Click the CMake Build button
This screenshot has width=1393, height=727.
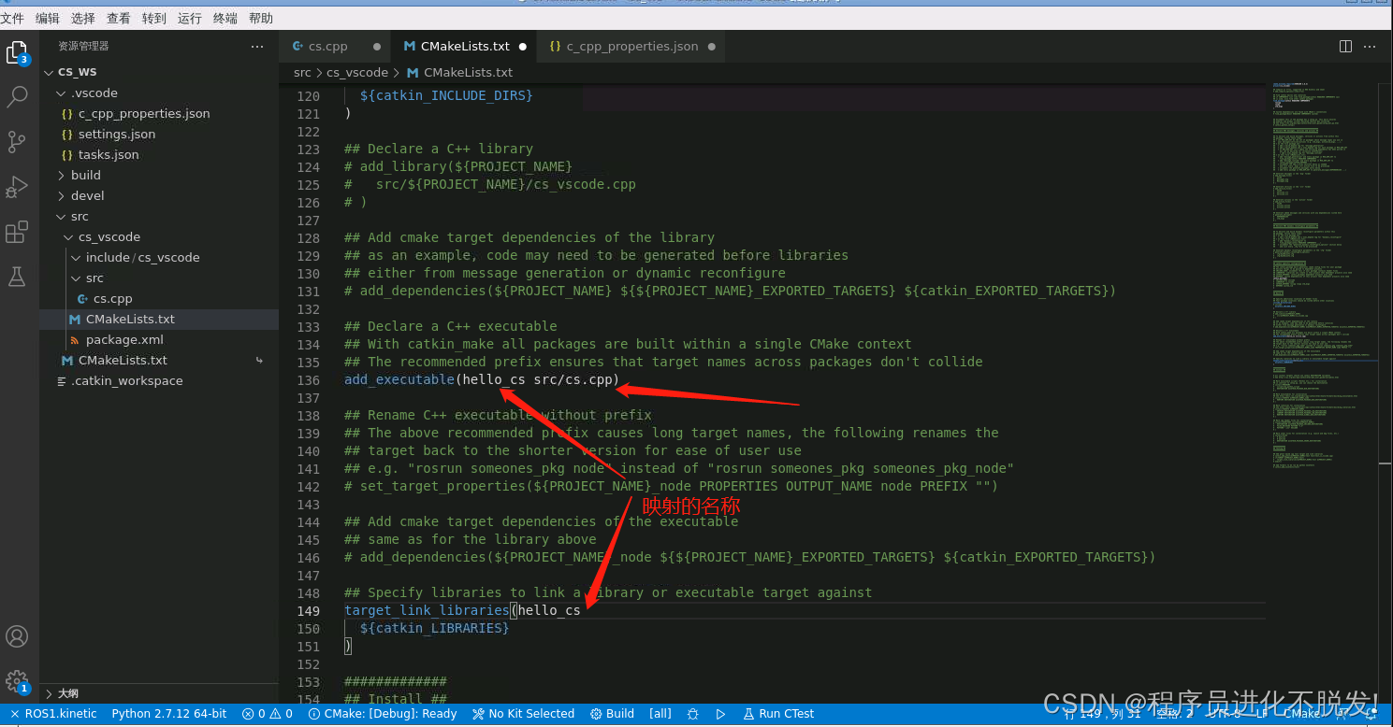[x=613, y=714]
